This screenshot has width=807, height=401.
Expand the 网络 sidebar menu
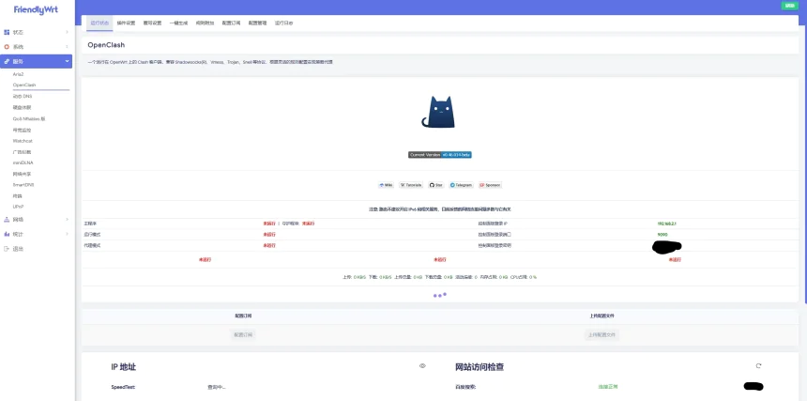pyautogui.click(x=36, y=219)
